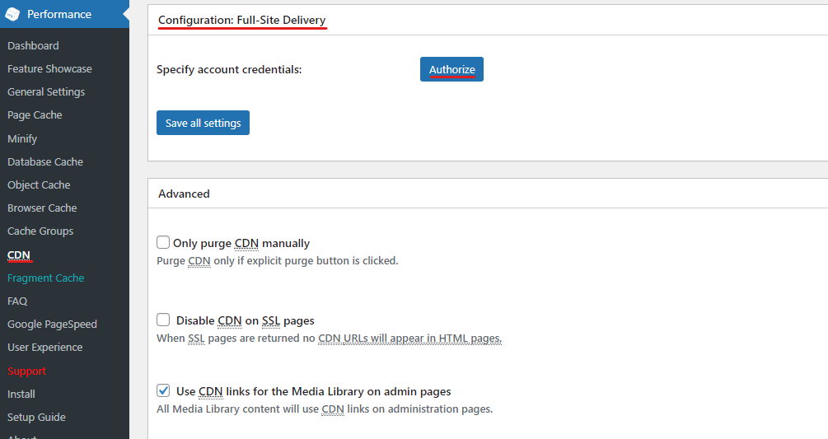828x439 pixels.
Task: Click the Authorize button
Action: pos(452,69)
